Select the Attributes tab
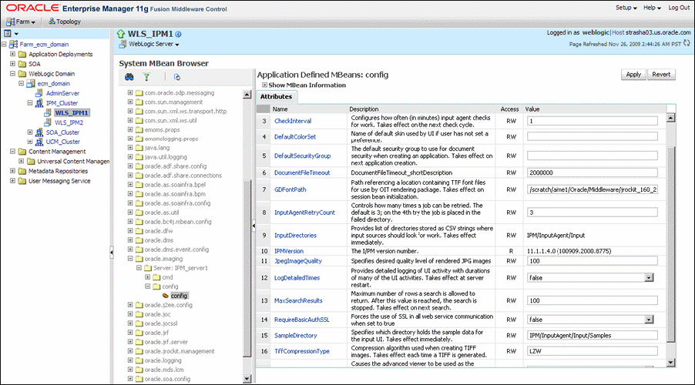The image size is (695, 385). click(276, 96)
